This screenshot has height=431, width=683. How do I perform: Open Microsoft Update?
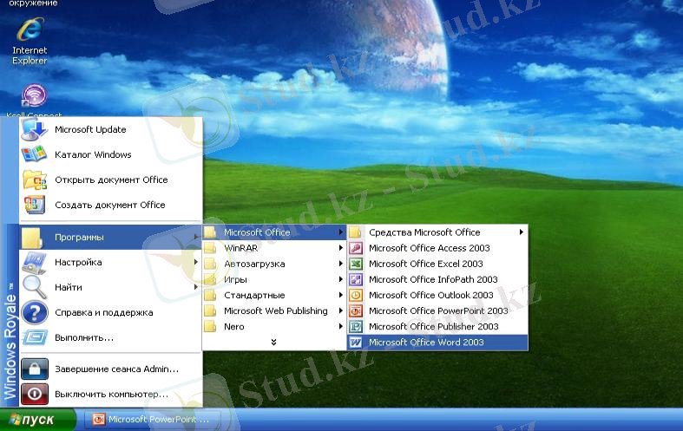point(111,129)
